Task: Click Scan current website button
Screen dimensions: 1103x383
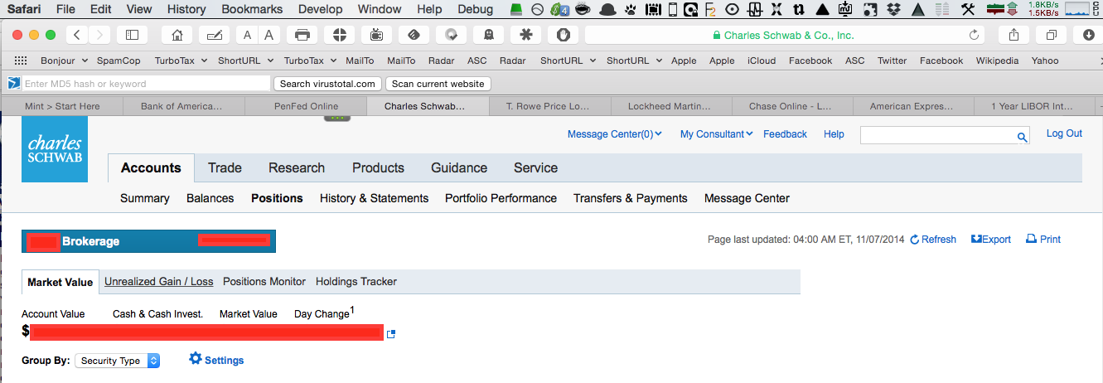Action: 438,84
